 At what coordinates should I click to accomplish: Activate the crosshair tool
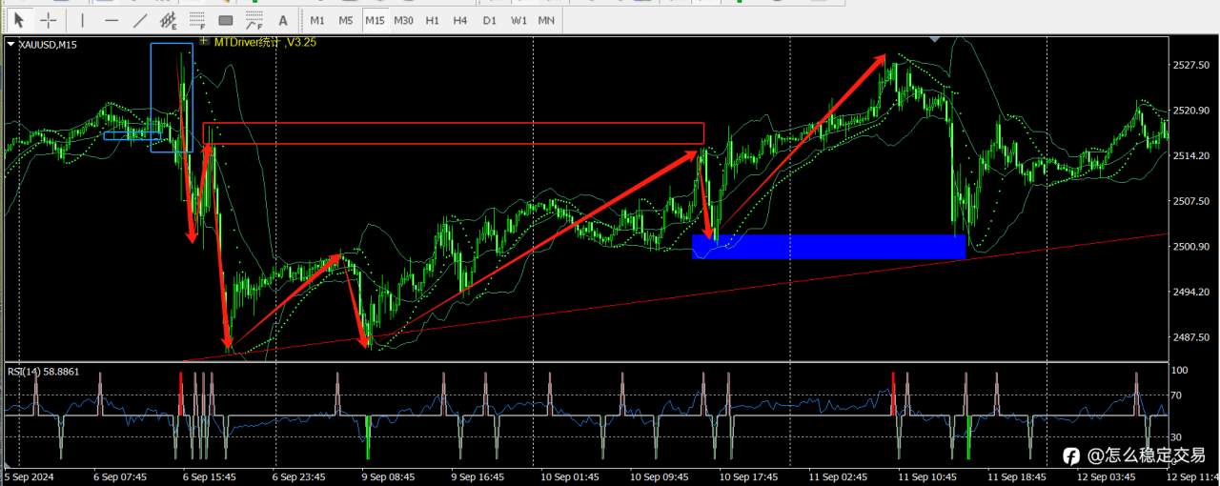tap(48, 19)
